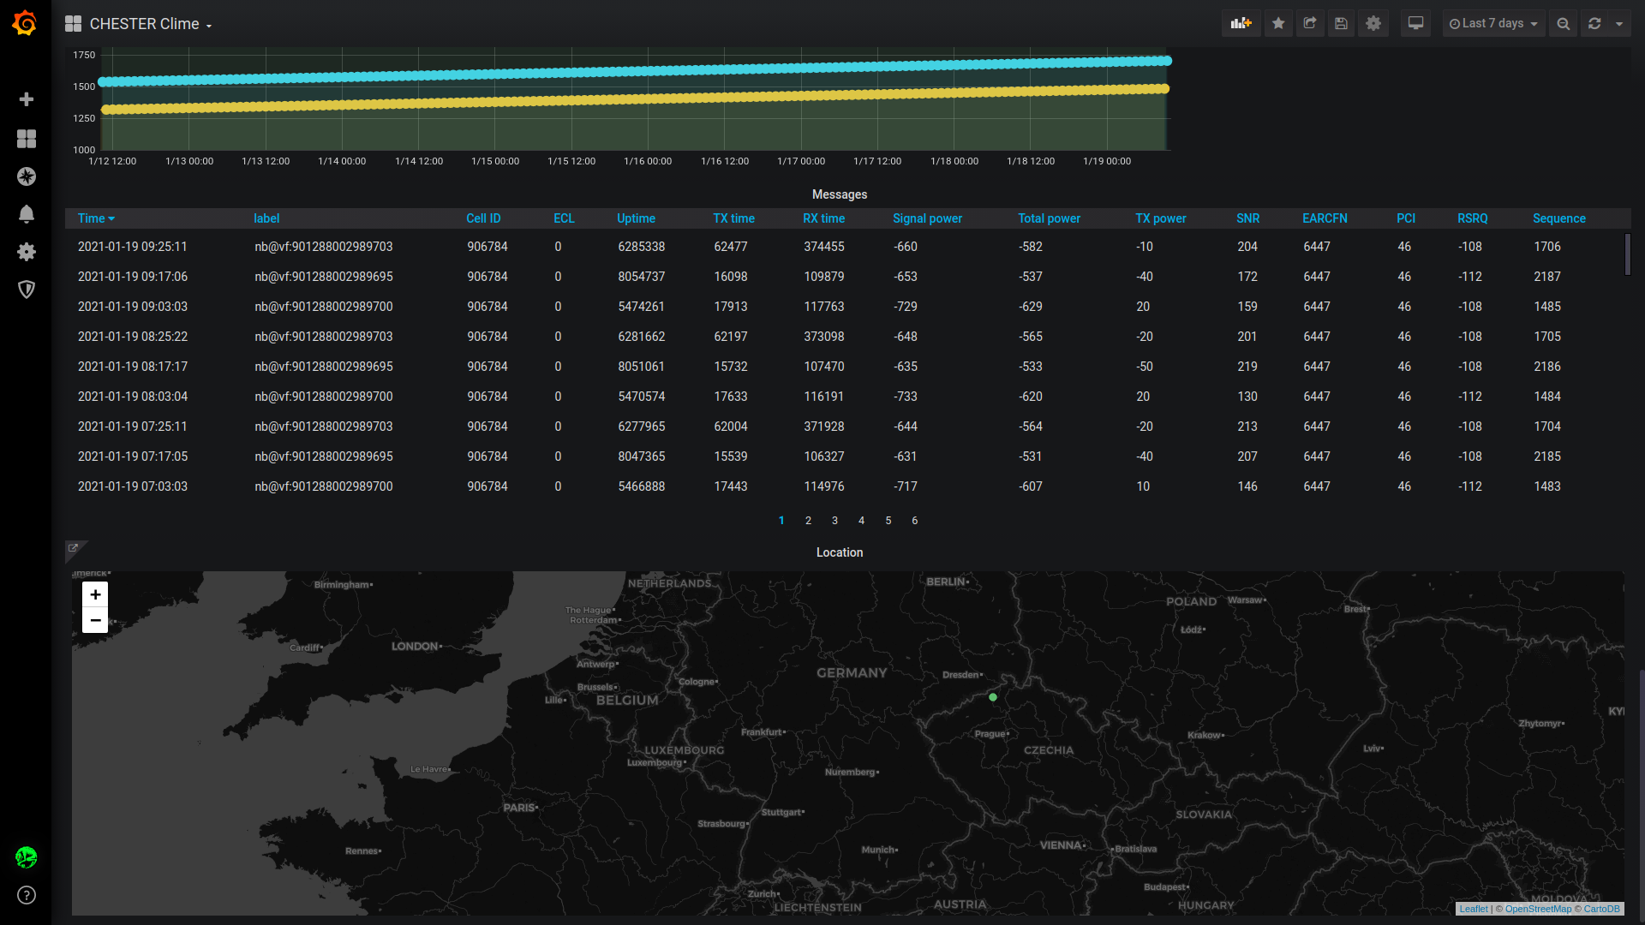Click the Add panel toolbar icon
The width and height of the screenshot is (1645, 925).
click(1241, 24)
